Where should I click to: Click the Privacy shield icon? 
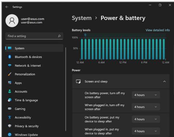click(10, 126)
